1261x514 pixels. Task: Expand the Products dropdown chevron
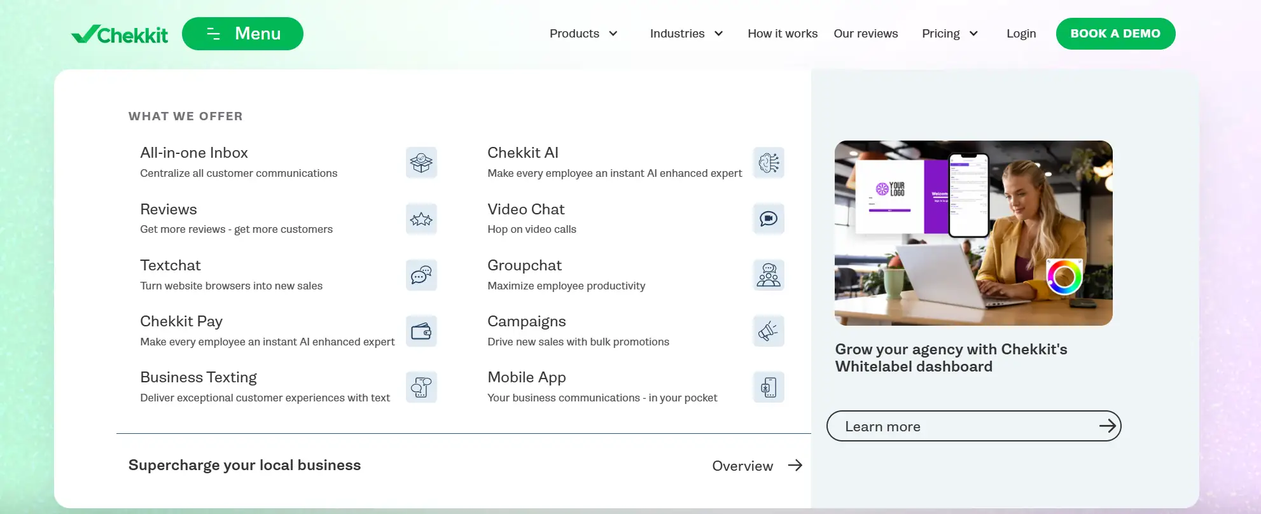tap(613, 34)
